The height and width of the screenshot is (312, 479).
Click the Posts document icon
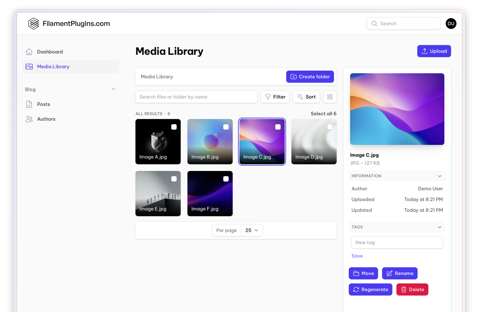[x=29, y=104]
